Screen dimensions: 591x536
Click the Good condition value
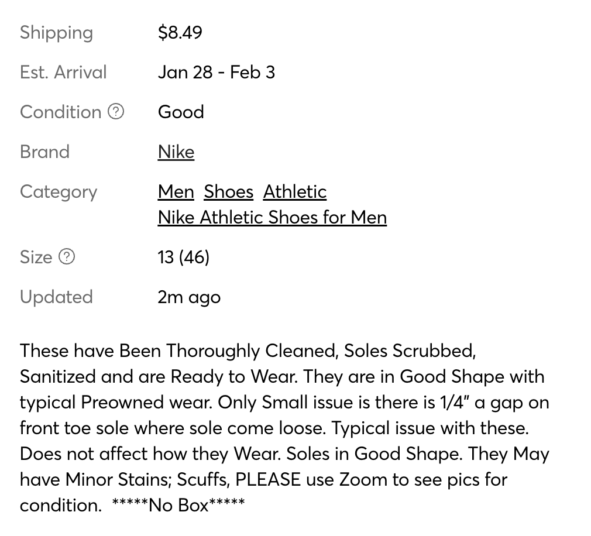(180, 112)
